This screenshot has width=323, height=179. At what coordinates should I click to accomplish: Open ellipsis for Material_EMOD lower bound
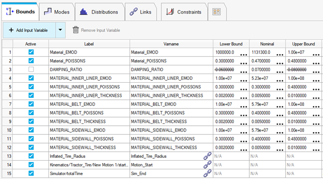tap(243, 55)
